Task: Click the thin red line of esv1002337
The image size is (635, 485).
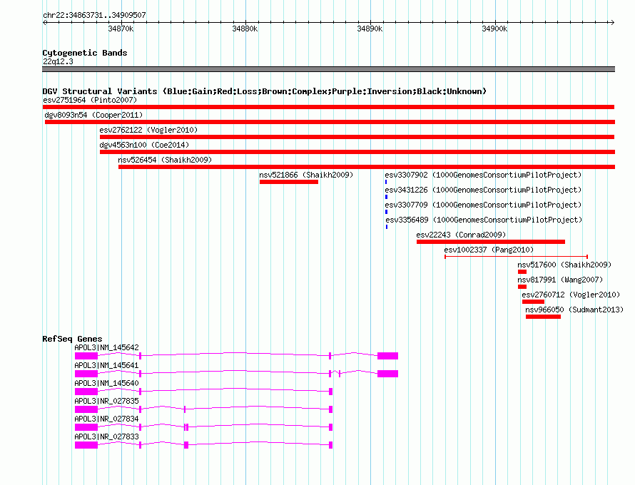Action: pyautogui.click(x=517, y=257)
